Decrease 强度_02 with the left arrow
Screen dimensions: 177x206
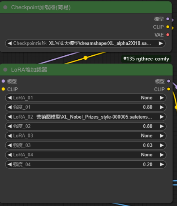(x=10, y=126)
